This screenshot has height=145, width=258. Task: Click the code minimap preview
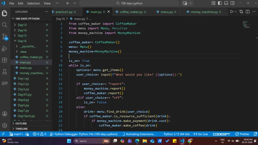(x=247, y=24)
